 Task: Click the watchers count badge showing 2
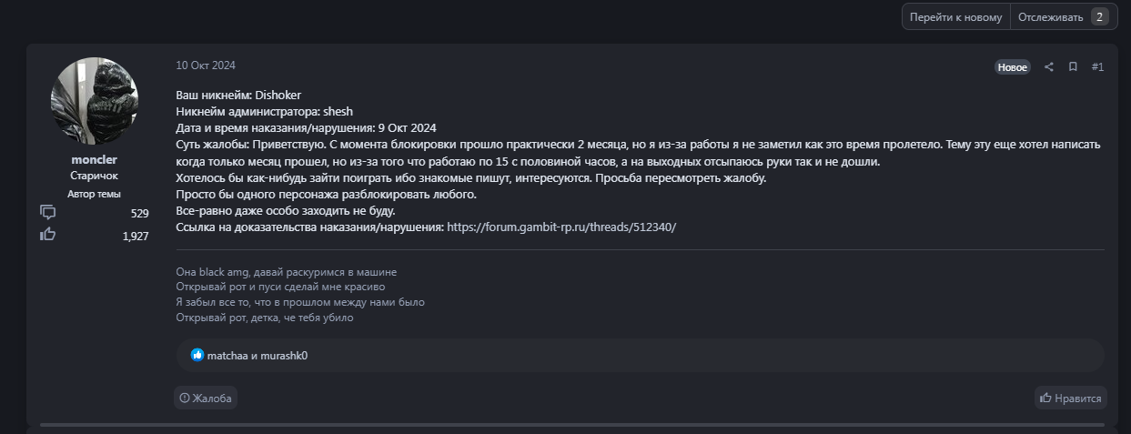tap(1099, 16)
